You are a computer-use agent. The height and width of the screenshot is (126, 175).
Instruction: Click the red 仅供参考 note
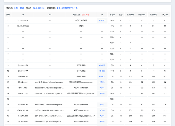click(85, 15)
